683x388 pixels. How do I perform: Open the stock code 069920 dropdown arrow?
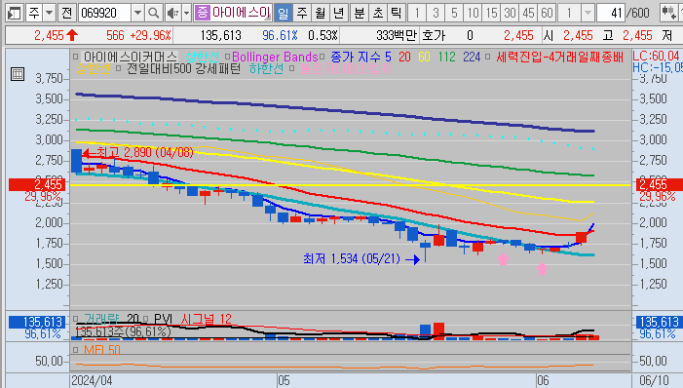point(137,13)
